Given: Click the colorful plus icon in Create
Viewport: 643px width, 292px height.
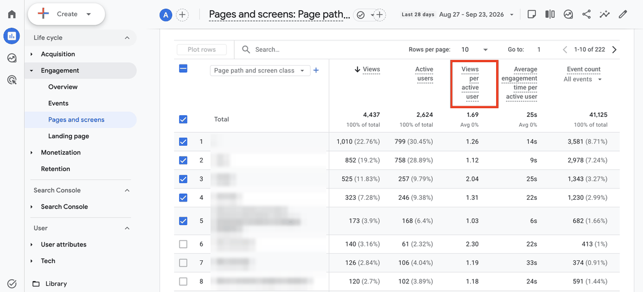Looking at the screenshot, I should 43,14.
